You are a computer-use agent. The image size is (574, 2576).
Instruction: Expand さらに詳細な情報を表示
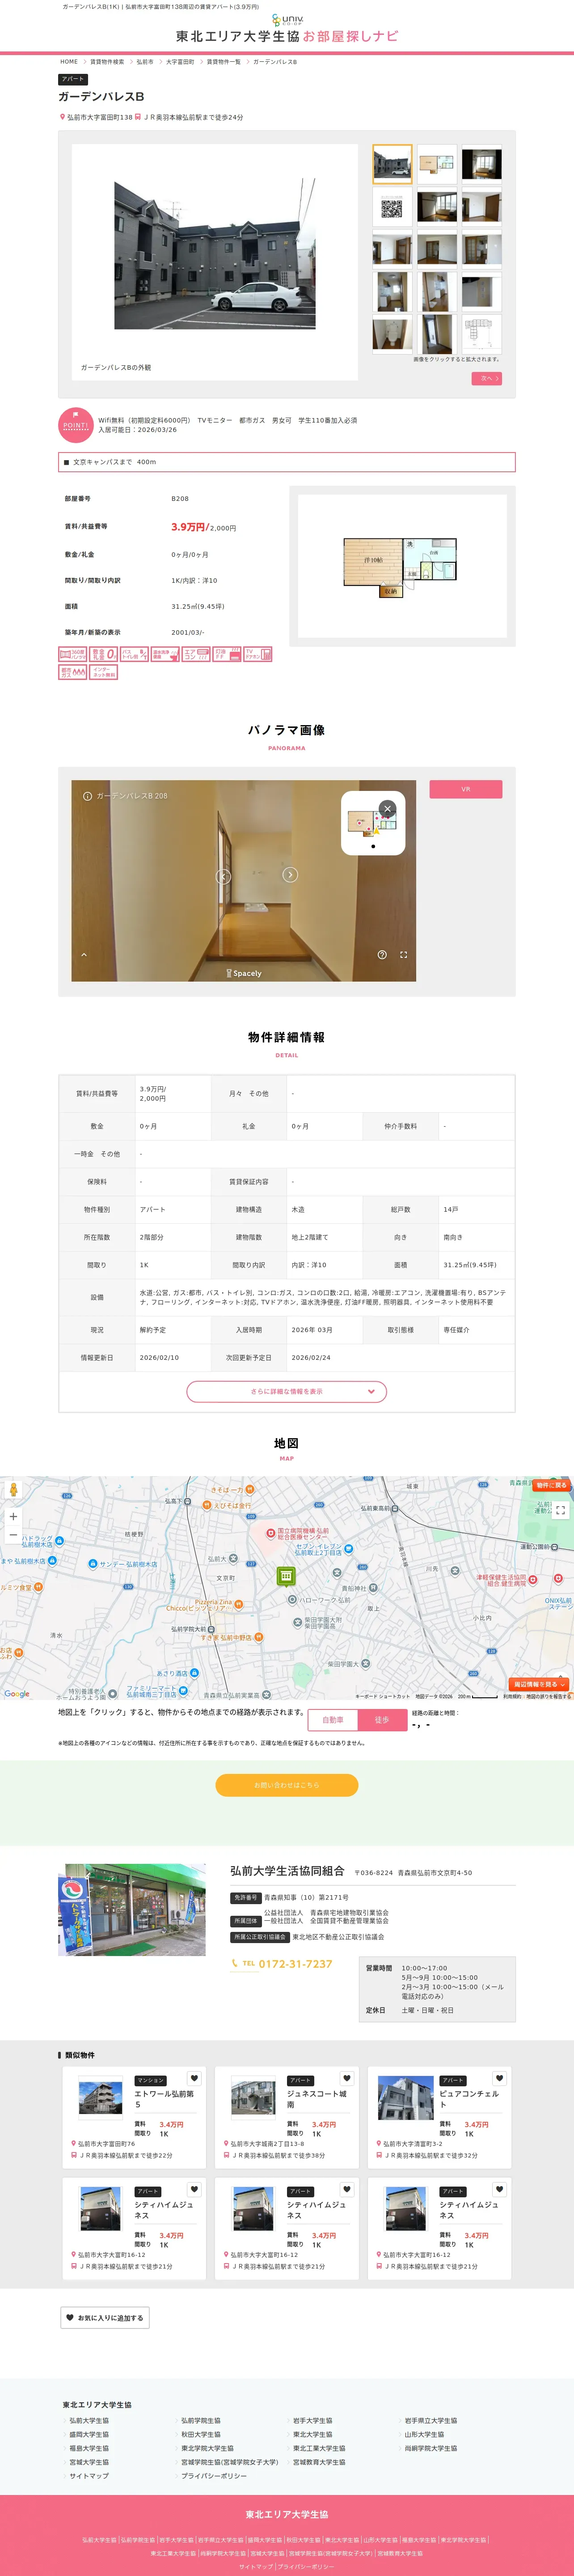[x=287, y=1391]
